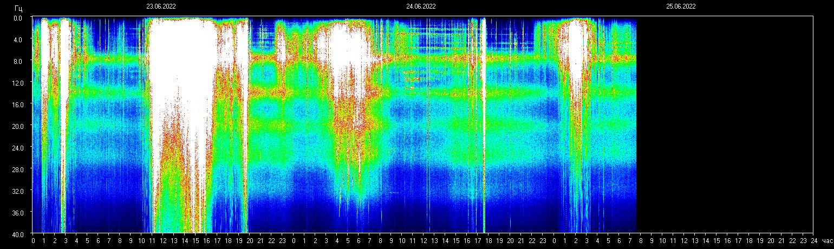Select the 24.06.2022 date heading
Screen dimensions: 834x249
click(421, 6)
